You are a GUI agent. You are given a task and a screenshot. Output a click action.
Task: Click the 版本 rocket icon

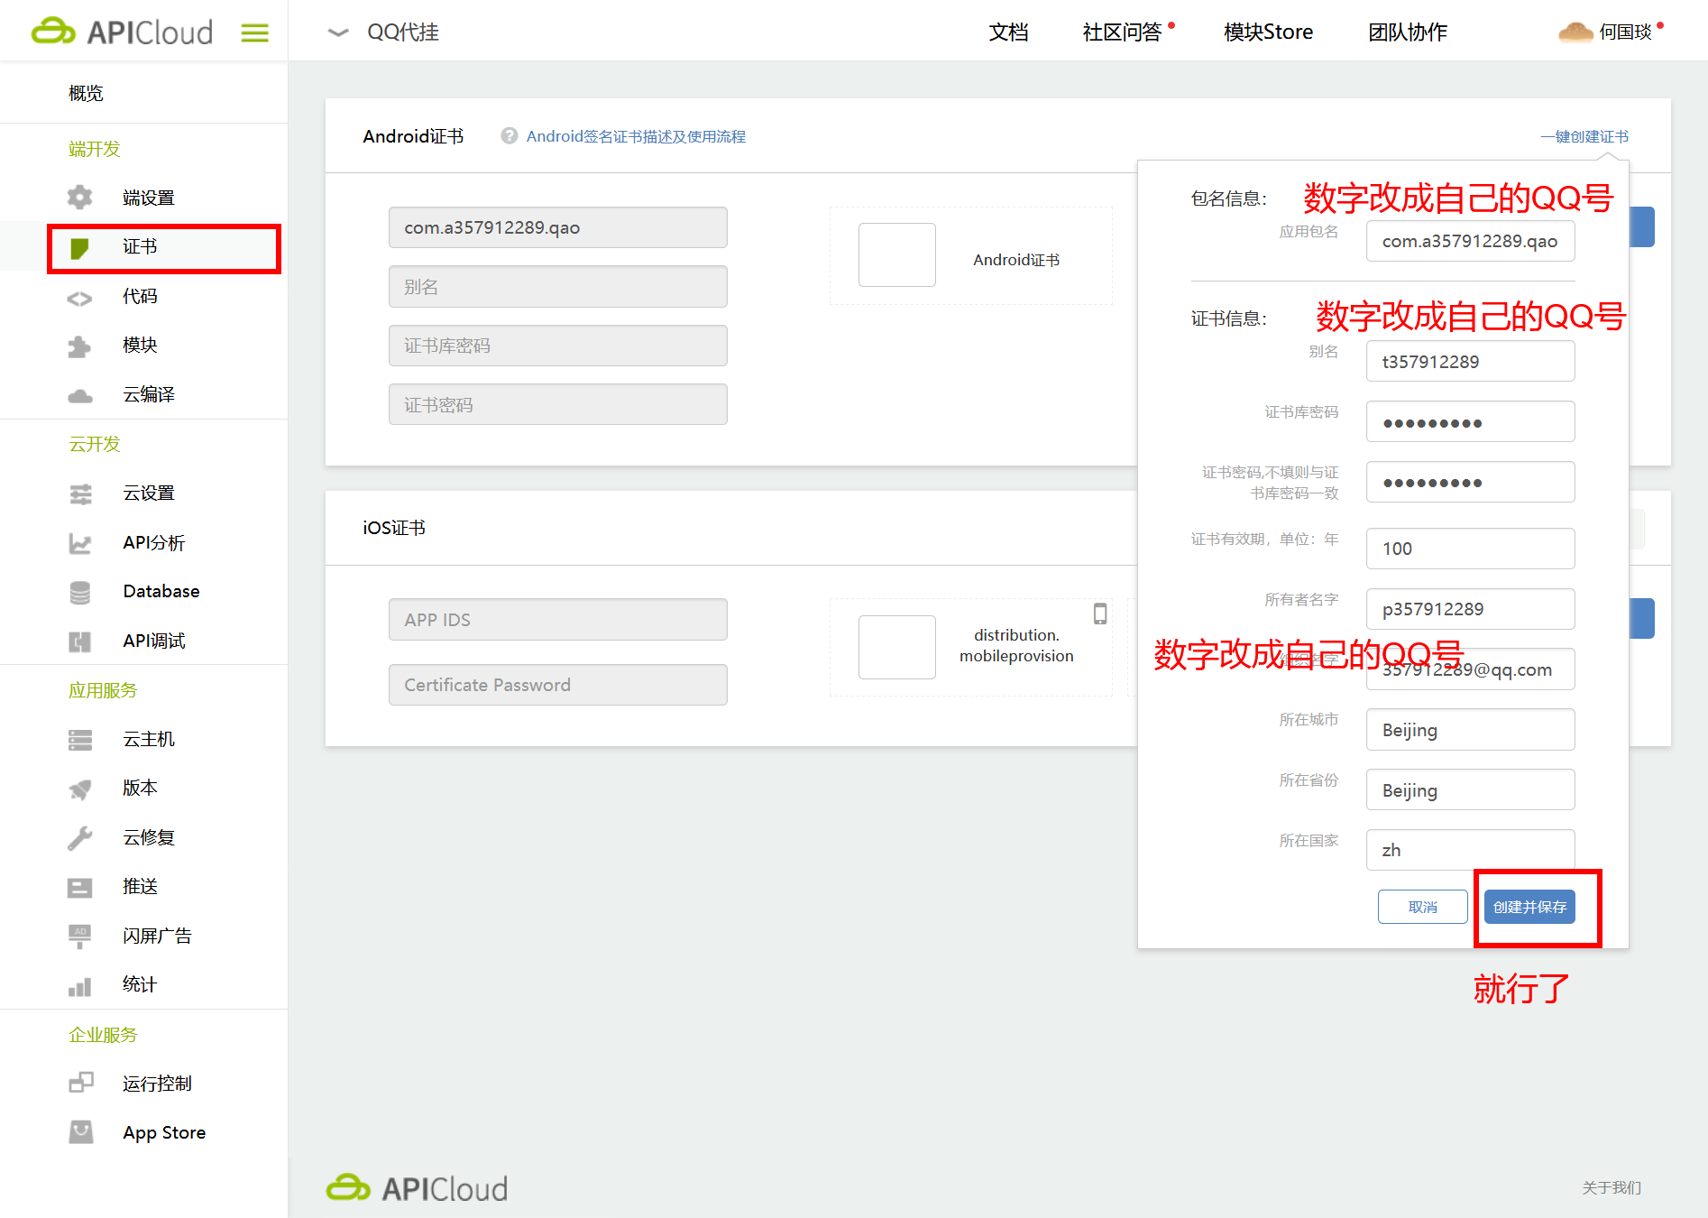tap(80, 789)
